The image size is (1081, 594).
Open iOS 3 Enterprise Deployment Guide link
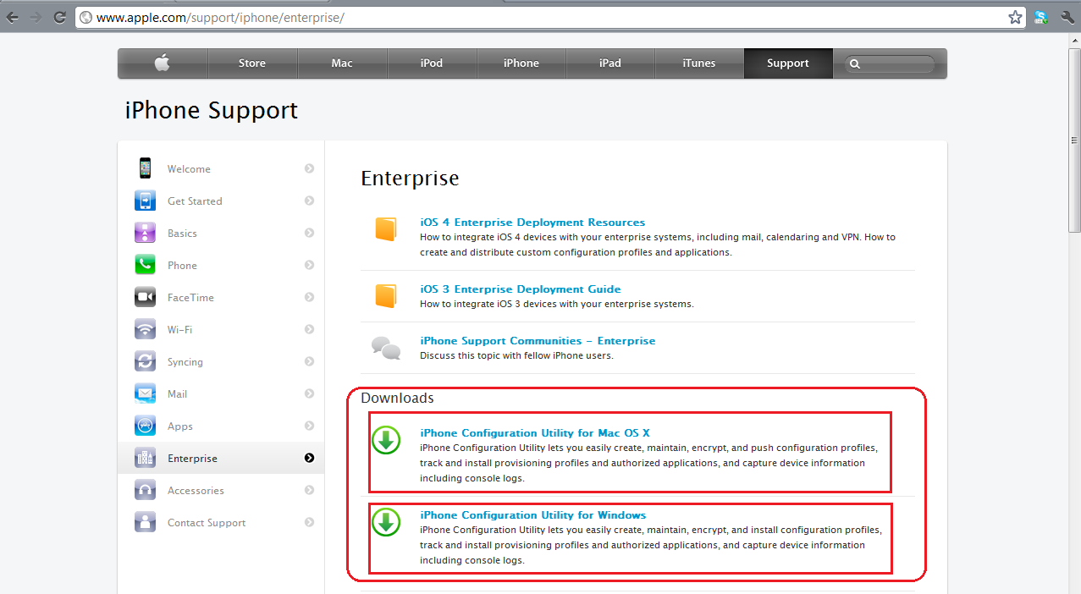521,289
